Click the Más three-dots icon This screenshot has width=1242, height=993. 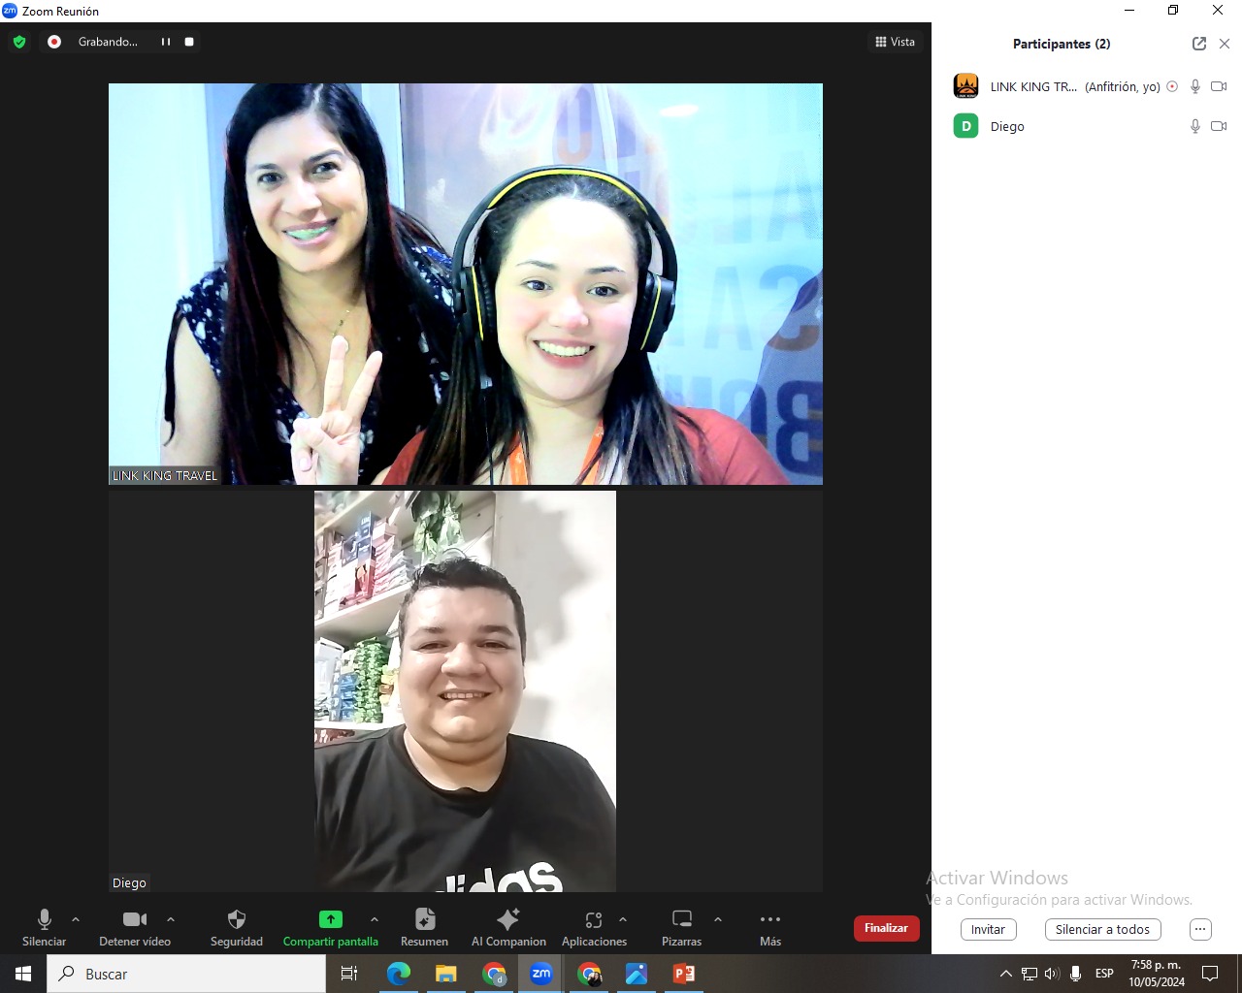[x=769, y=919]
